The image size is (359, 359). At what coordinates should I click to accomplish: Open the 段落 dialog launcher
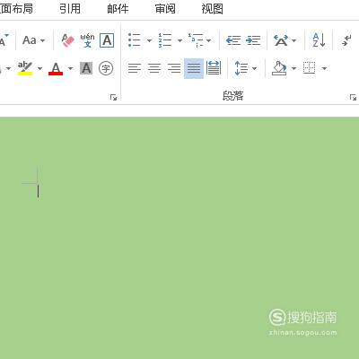point(353,97)
